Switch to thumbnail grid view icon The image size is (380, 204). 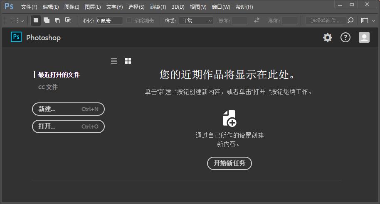pyautogui.click(x=128, y=61)
